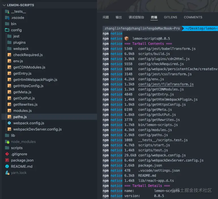Open the 调试控制台 tab
This screenshot has height=199, width=218.
[136, 17]
